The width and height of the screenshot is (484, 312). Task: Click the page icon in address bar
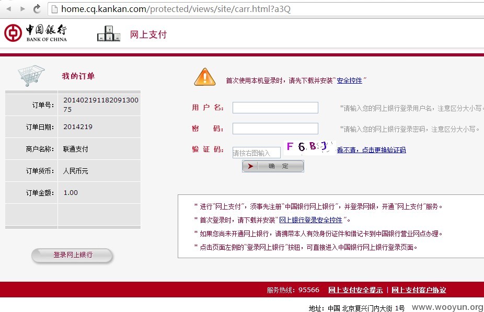(x=54, y=9)
